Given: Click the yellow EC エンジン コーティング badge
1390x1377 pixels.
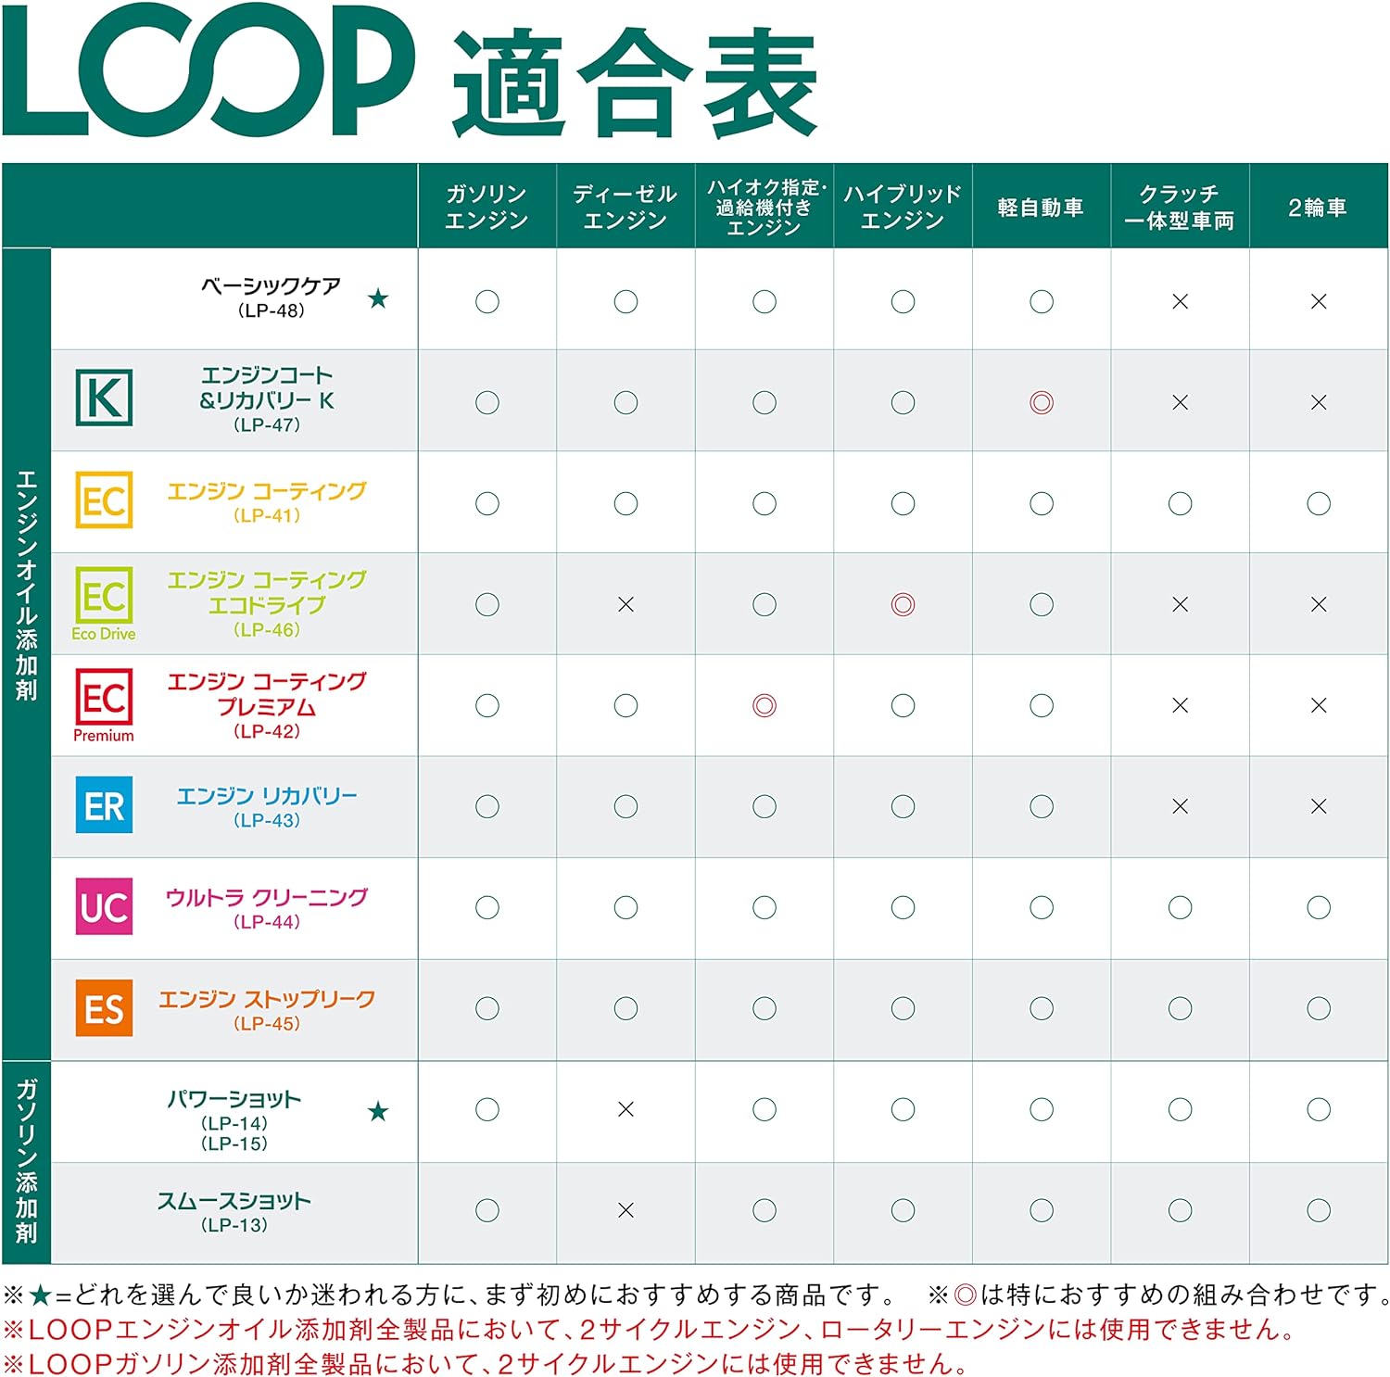Looking at the screenshot, I should [x=103, y=499].
